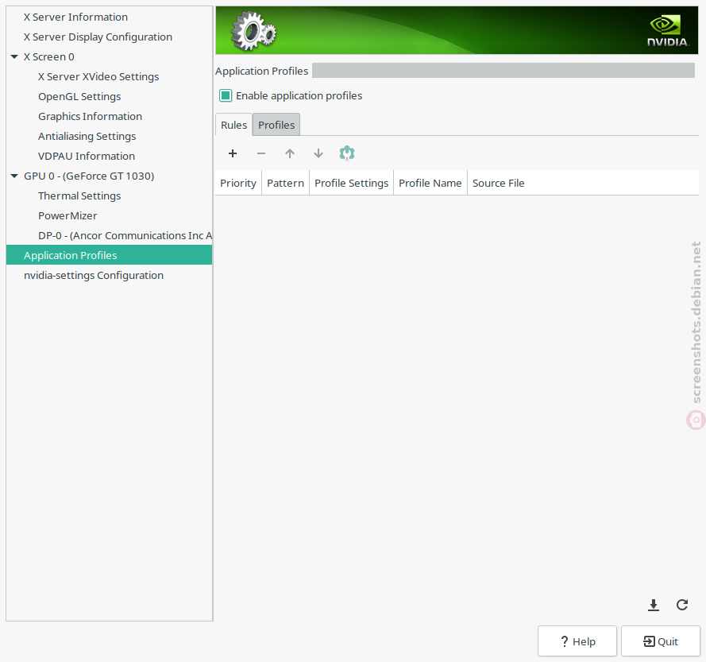The image size is (706, 662).
Task: Click the save changes download icon
Action: (654, 605)
